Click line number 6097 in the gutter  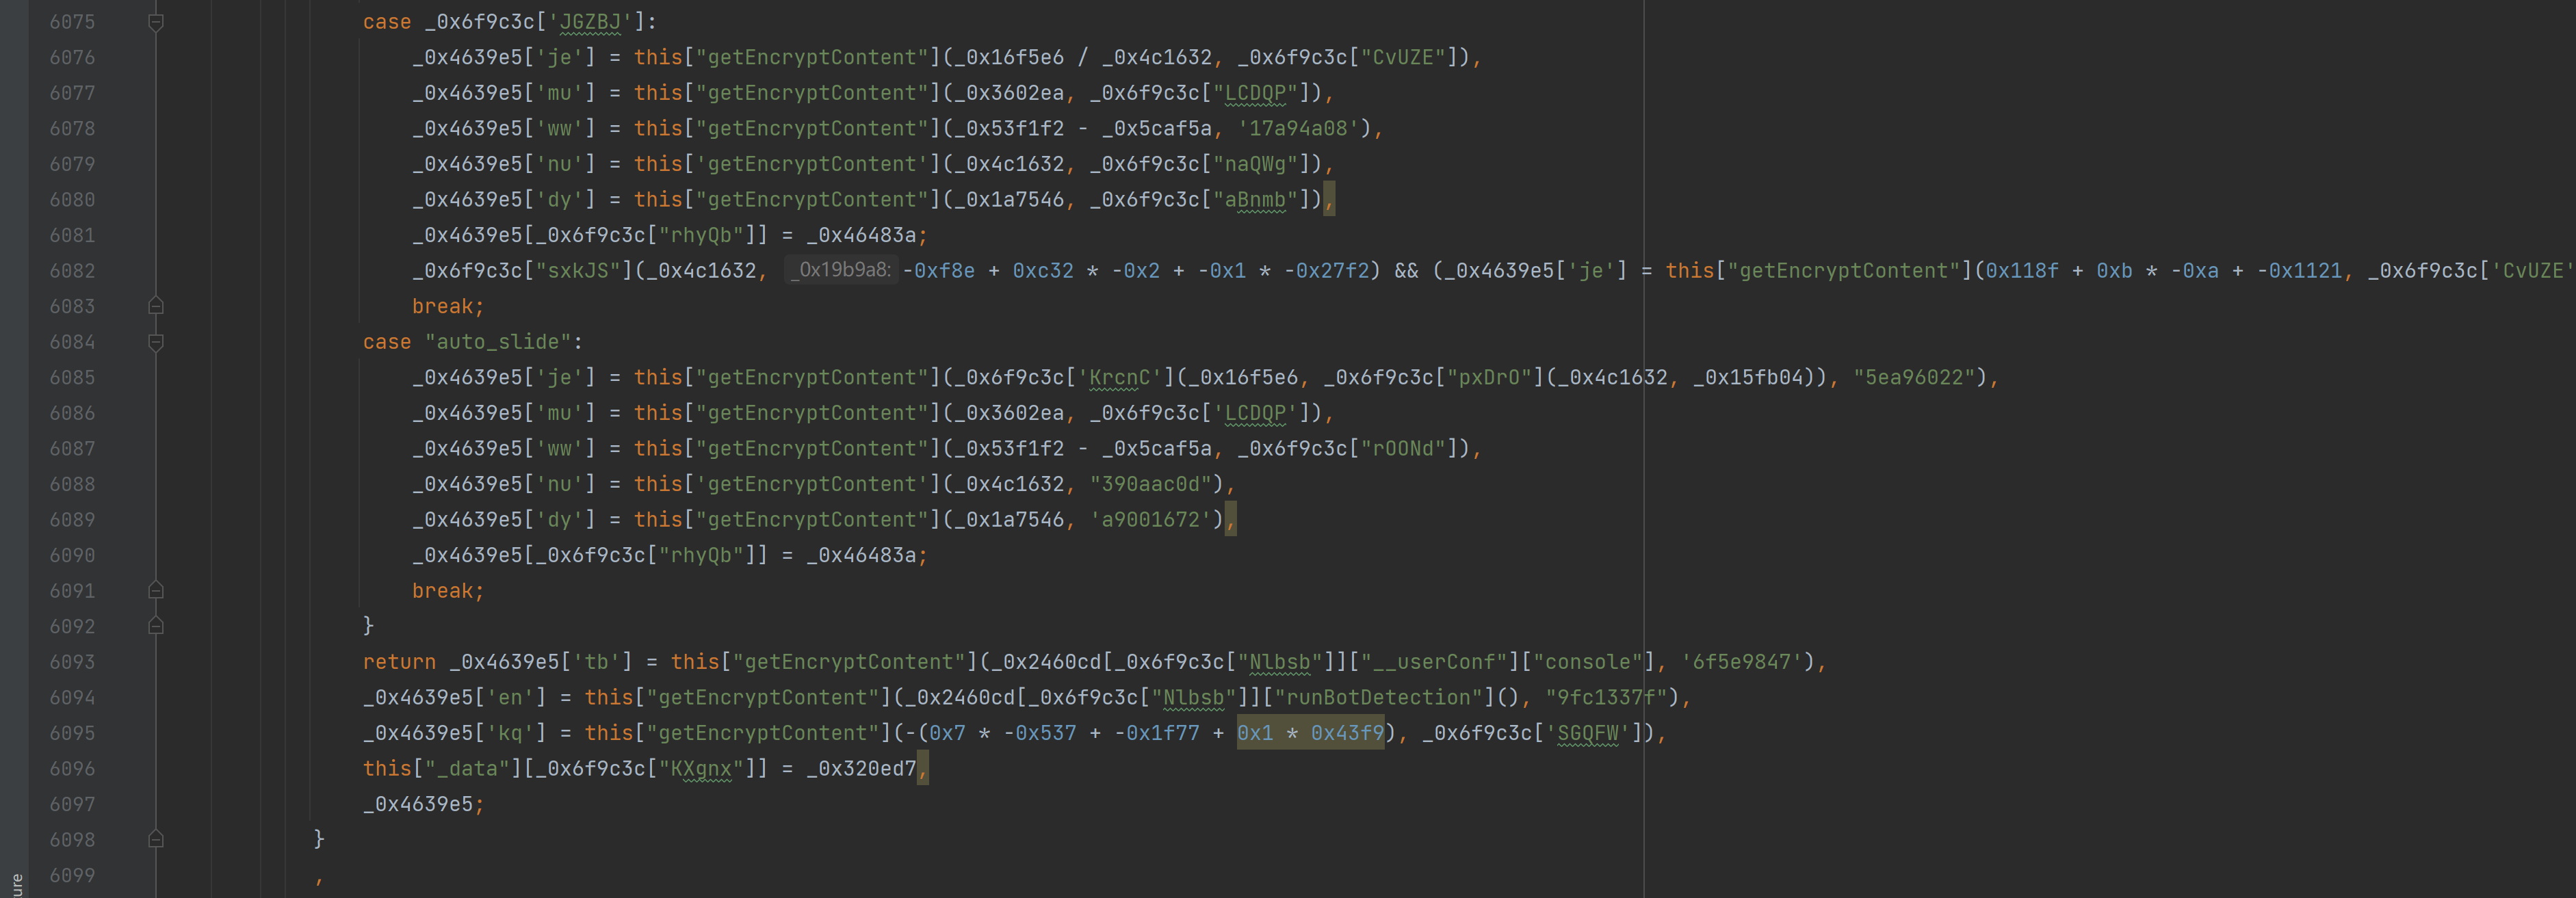(x=72, y=804)
